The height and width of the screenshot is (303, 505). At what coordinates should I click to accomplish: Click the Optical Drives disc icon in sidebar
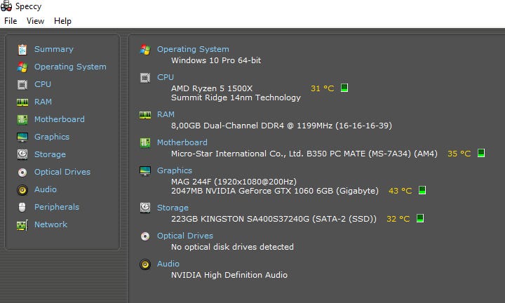pos(22,173)
